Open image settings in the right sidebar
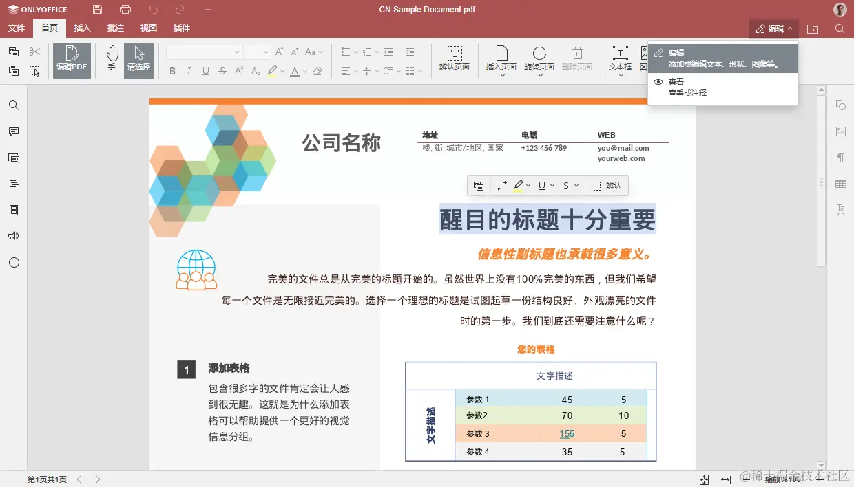 pos(841,131)
